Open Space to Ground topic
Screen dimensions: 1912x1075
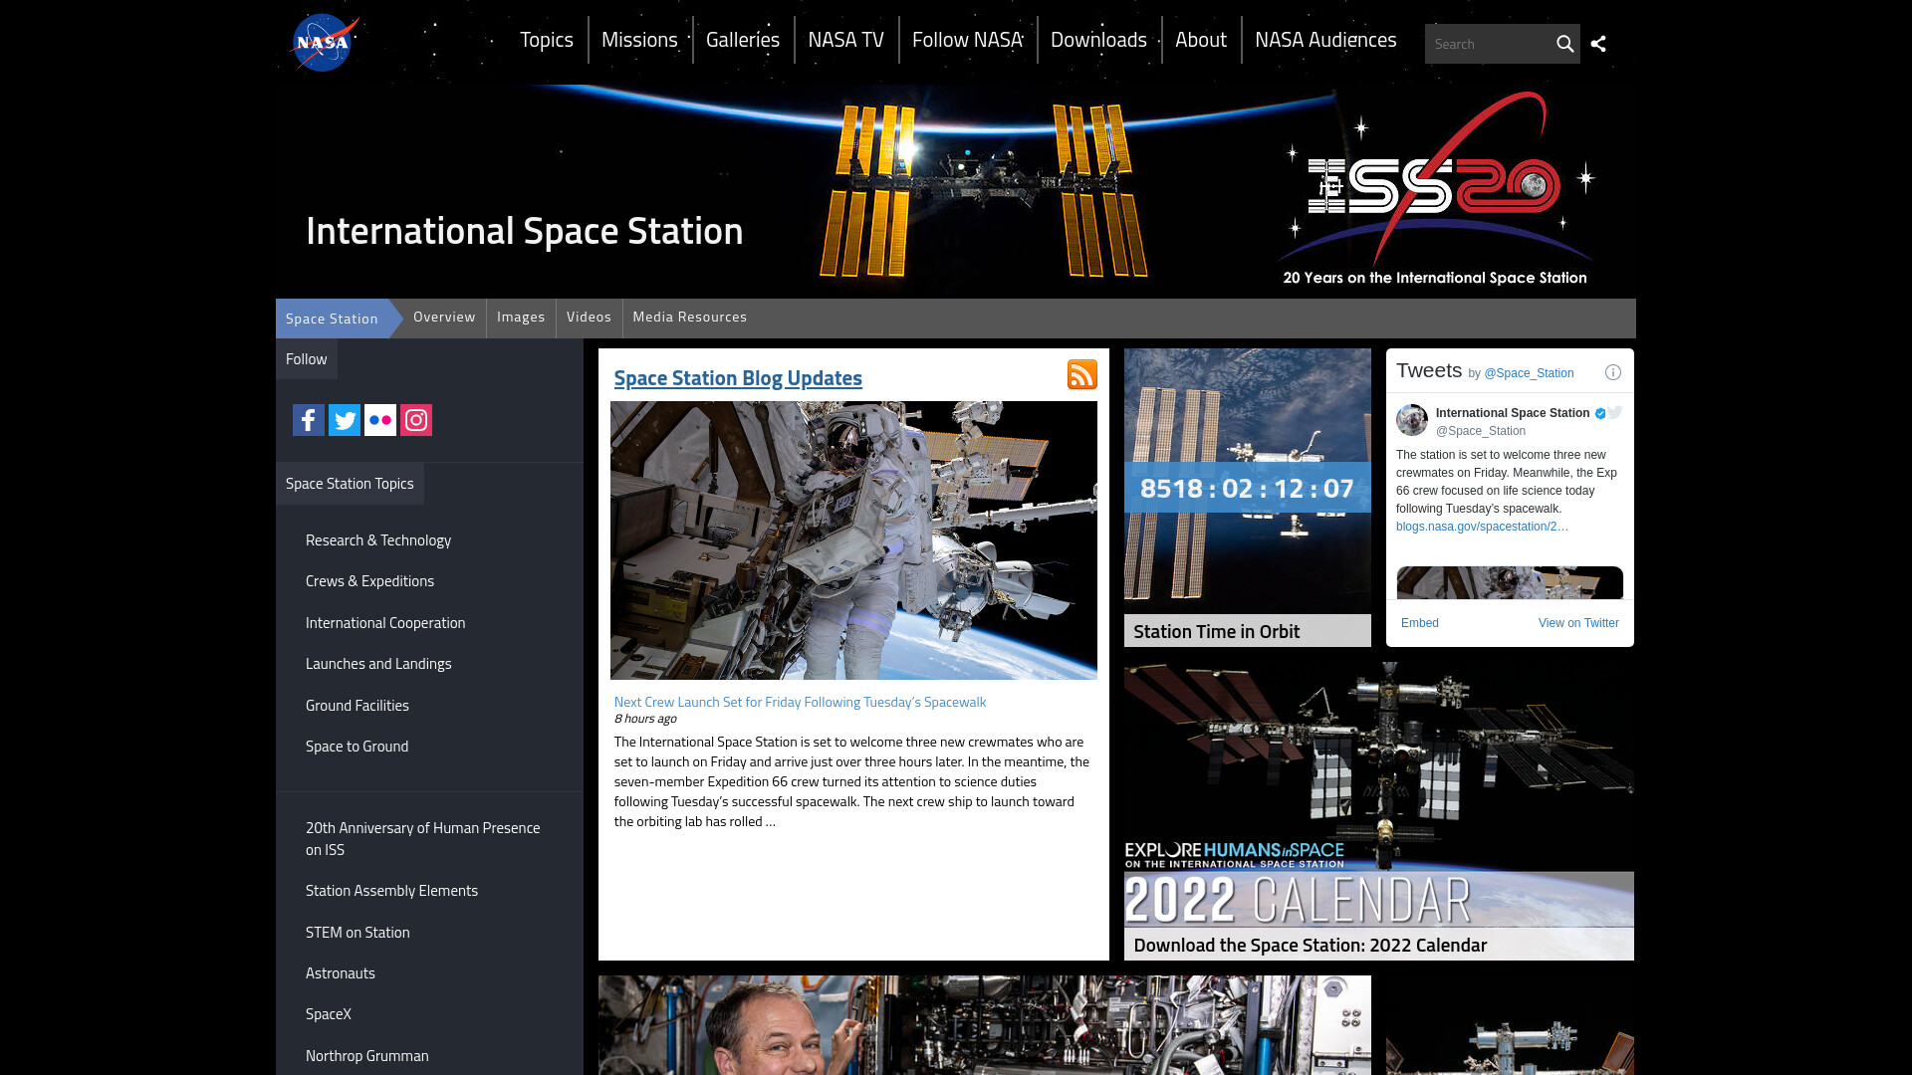coord(357,747)
